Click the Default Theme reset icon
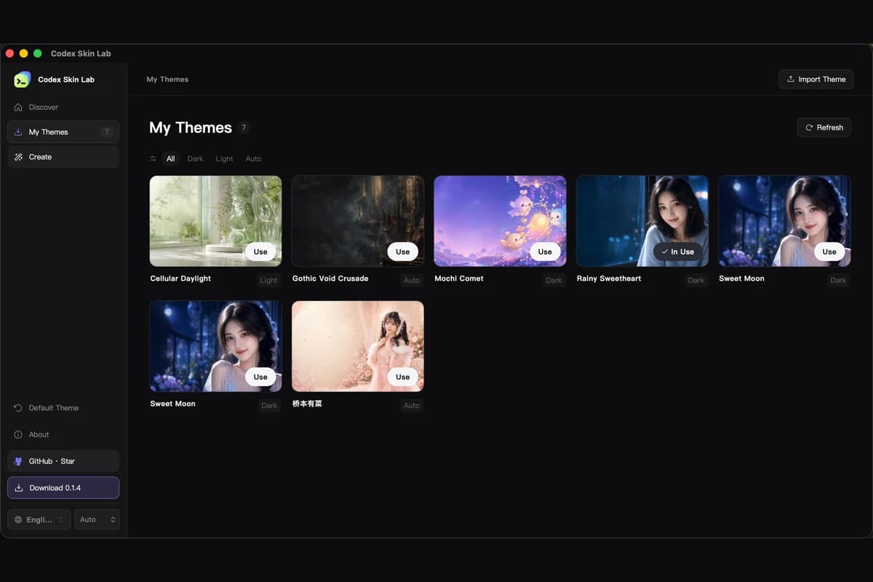 point(18,408)
